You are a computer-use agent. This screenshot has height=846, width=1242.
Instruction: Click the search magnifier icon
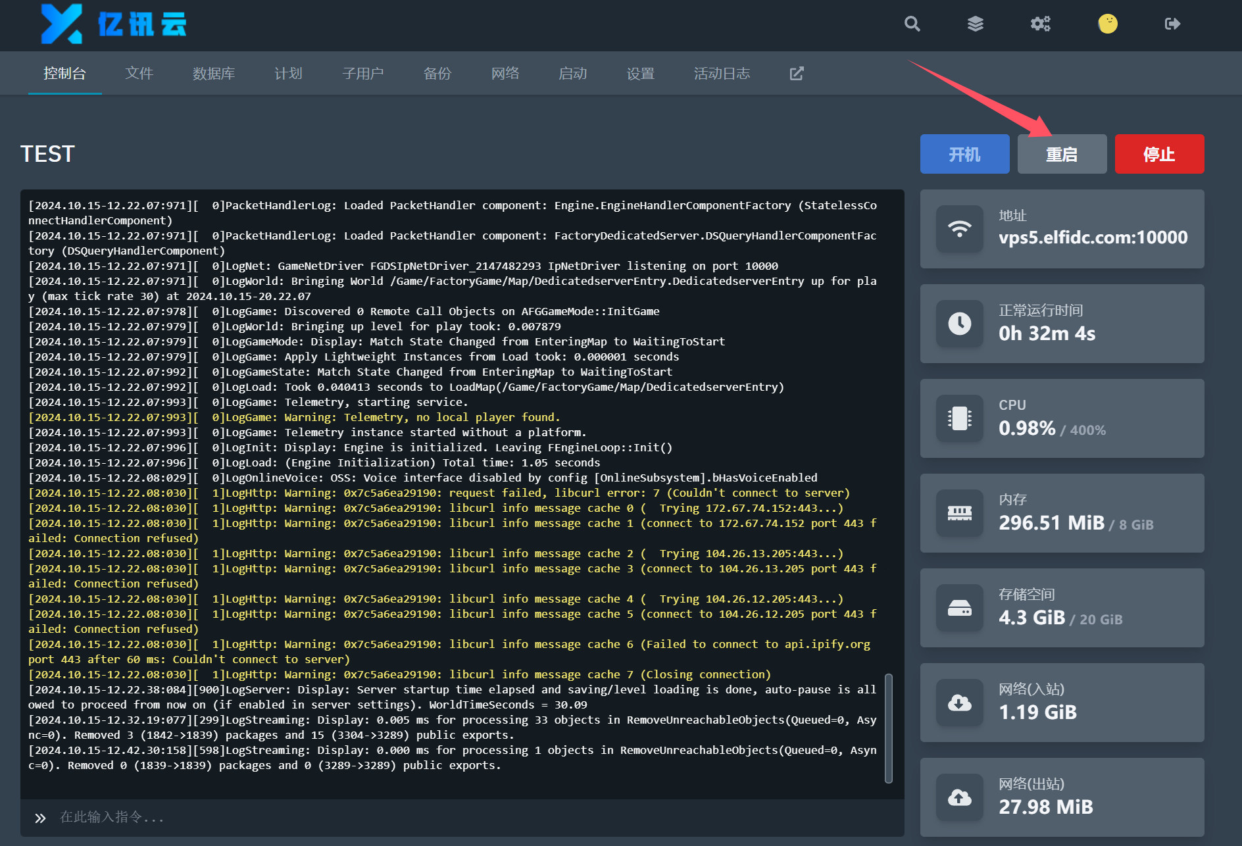[912, 24]
